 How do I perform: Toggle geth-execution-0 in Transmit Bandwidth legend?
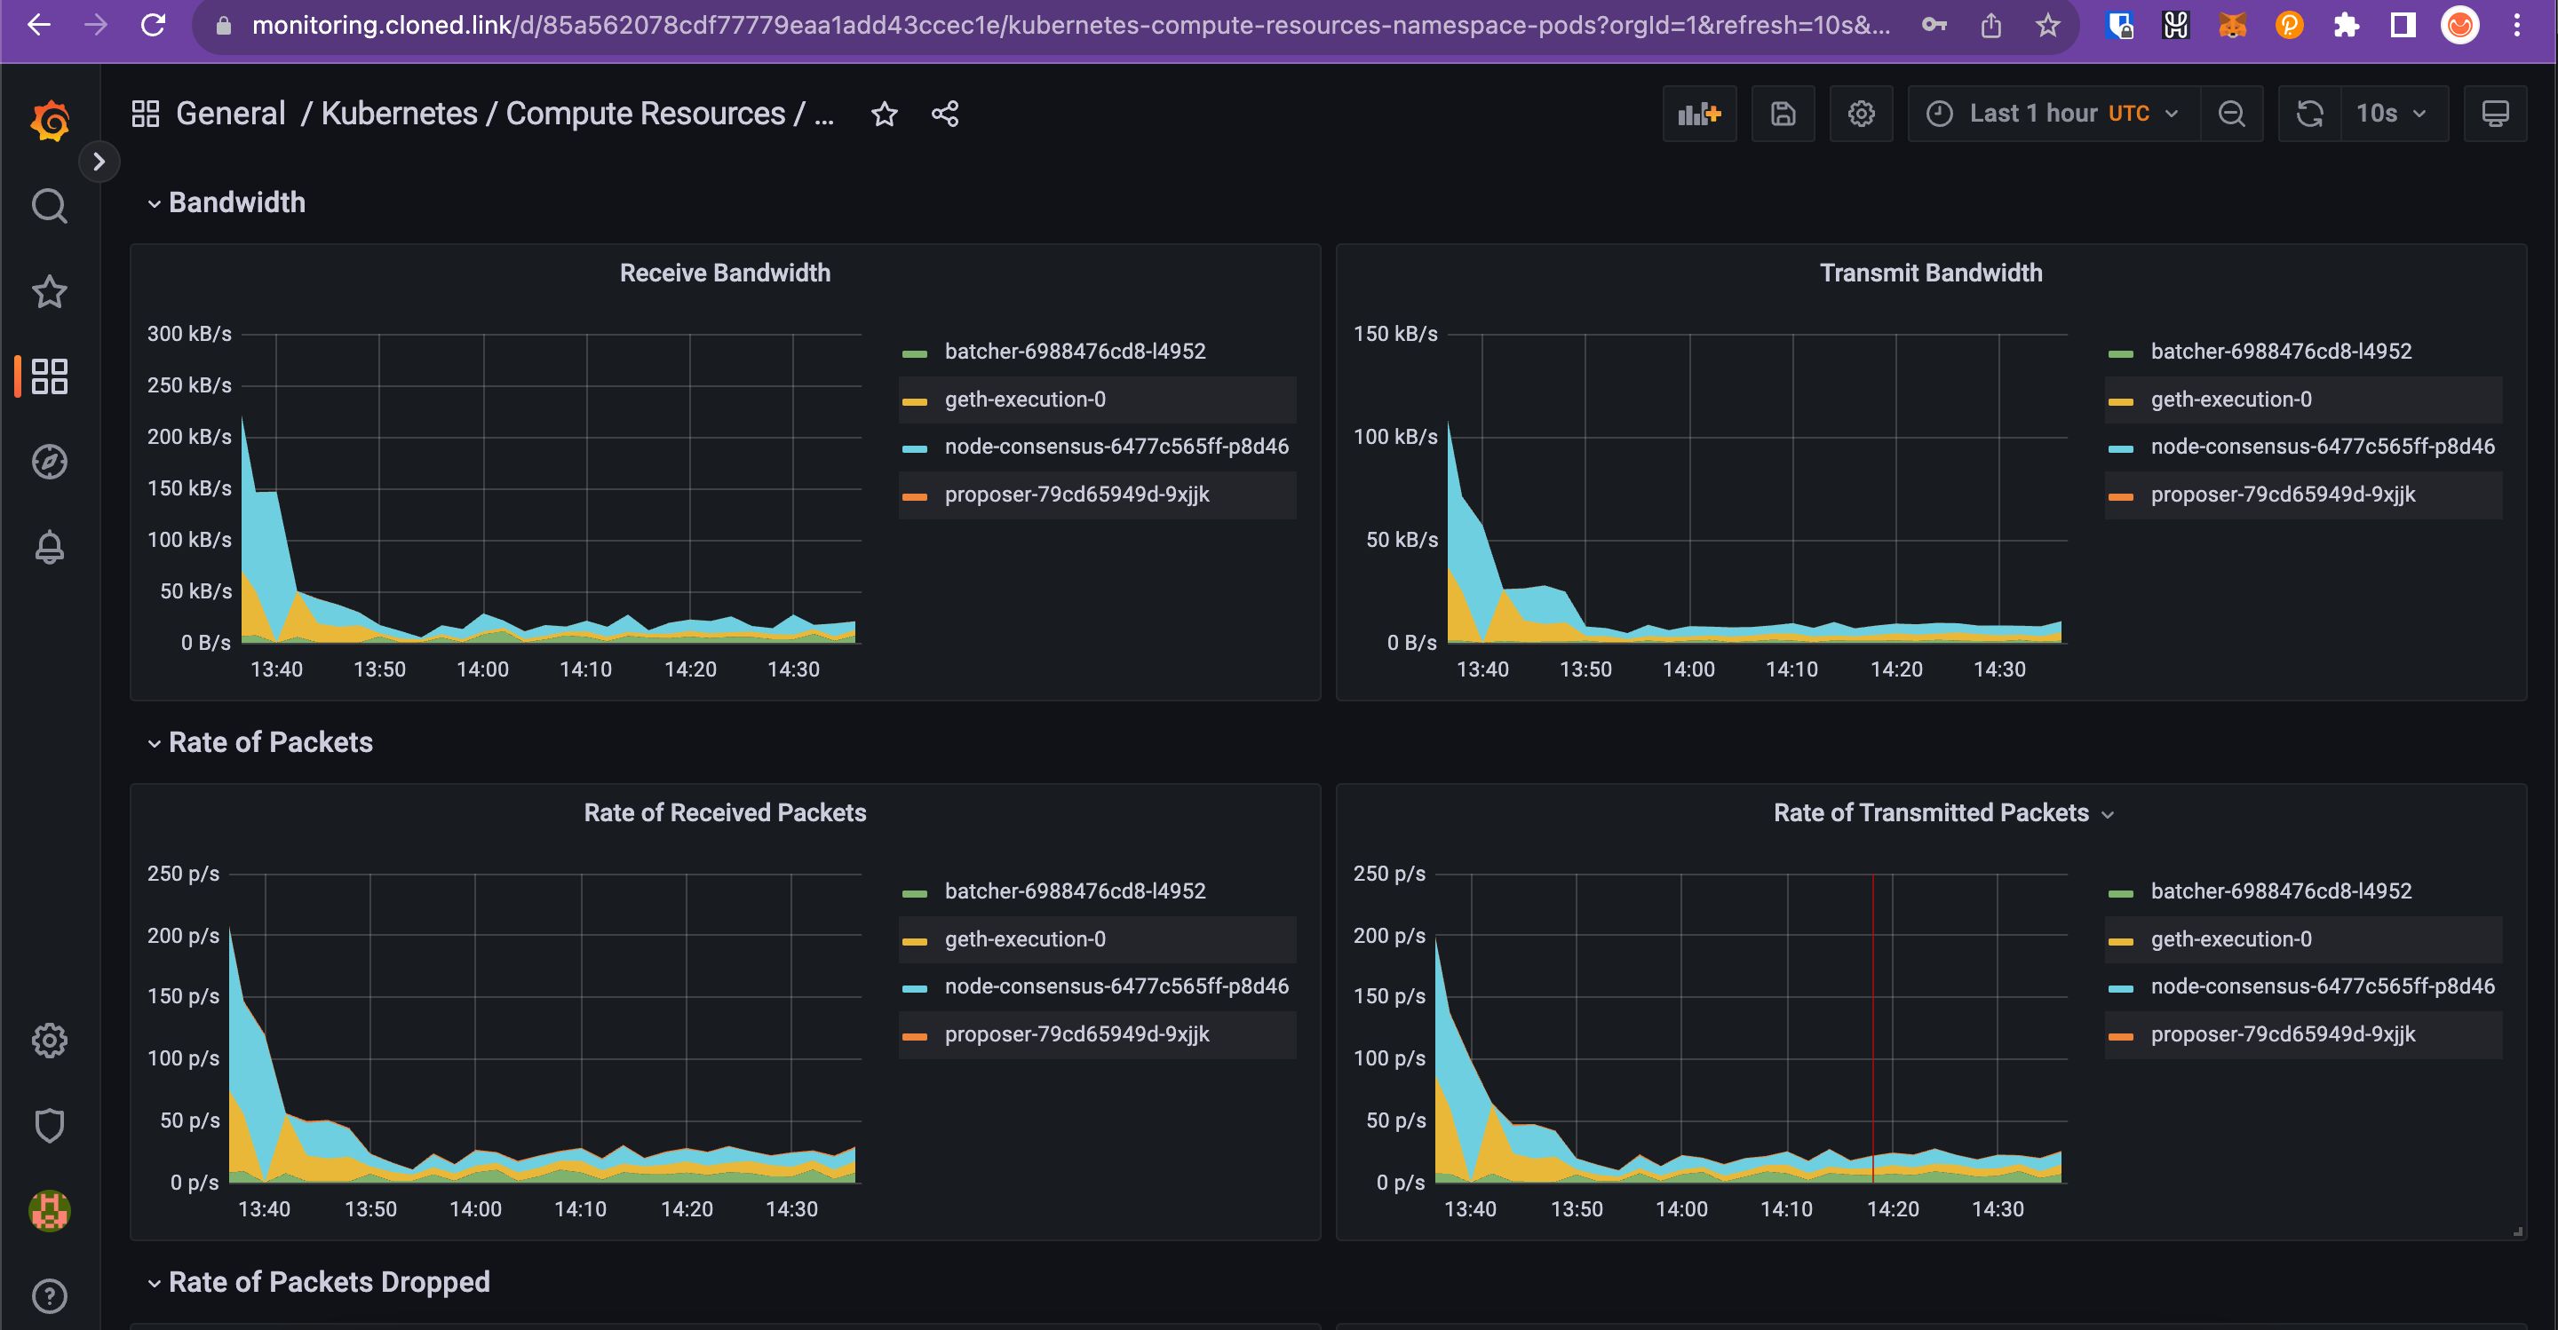2231,399
